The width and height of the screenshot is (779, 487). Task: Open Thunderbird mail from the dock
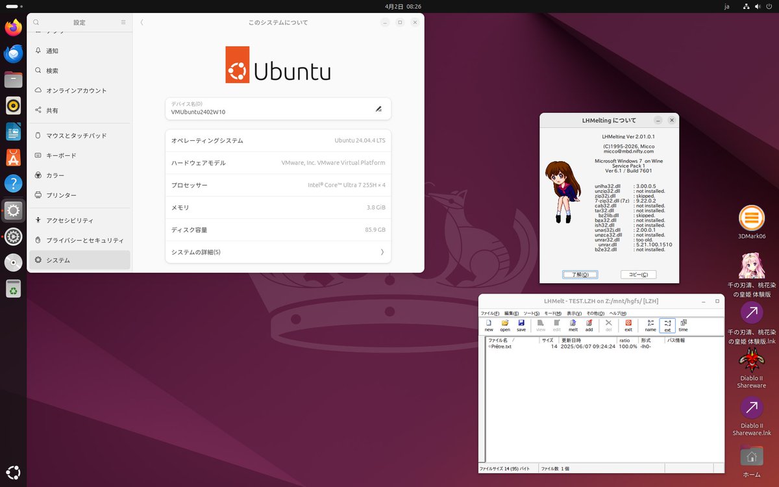click(13, 53)
